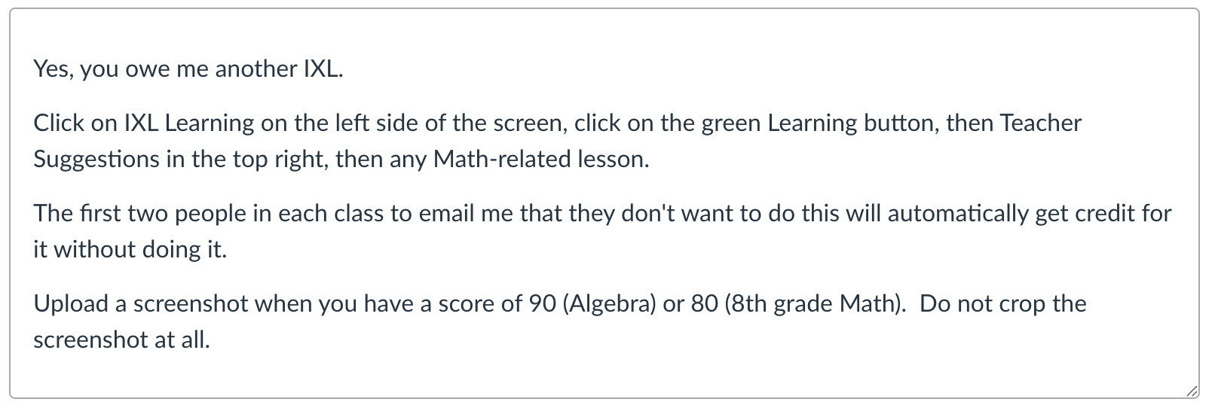This screenshot has height=411, width=1215.
Task: Place cursor on the word "Upload"
Action: tap(70, 304)
